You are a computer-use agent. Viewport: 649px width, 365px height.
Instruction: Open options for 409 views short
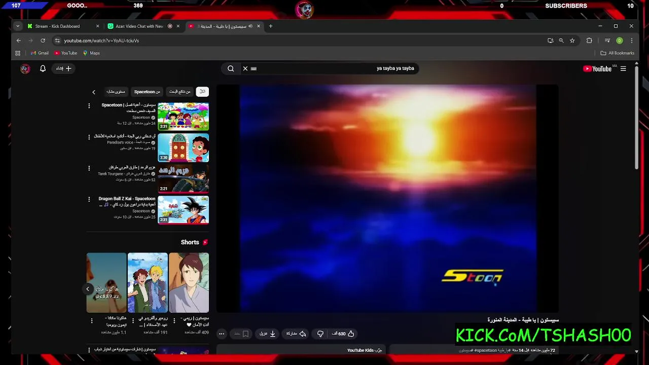point(174,321)
